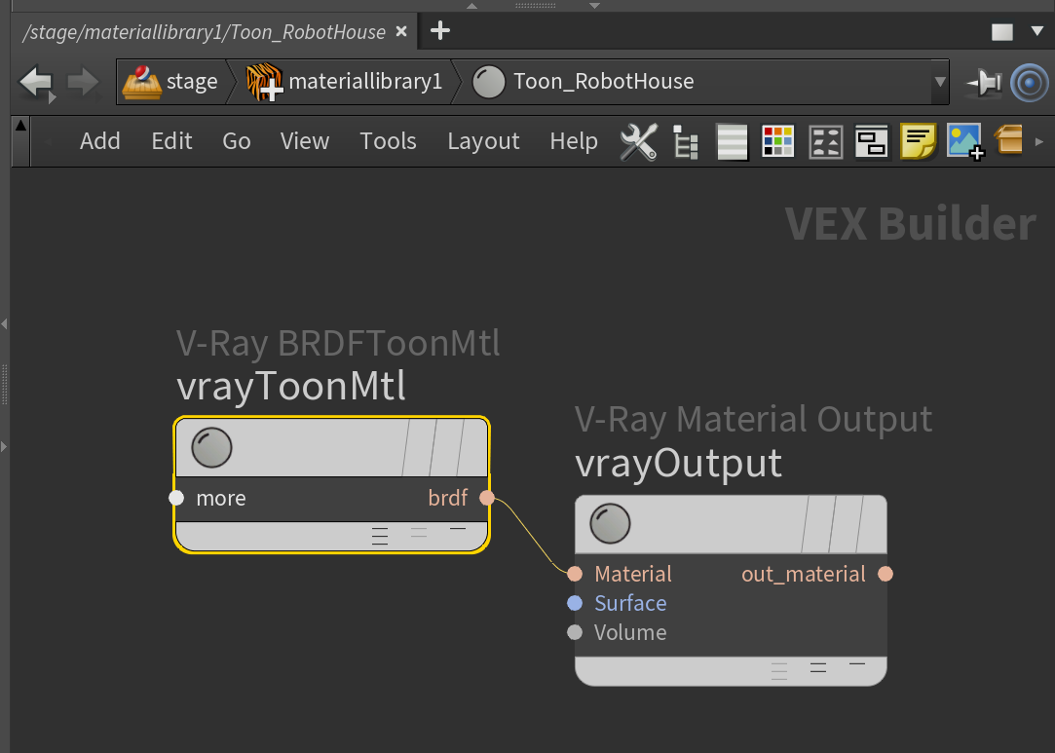This screenshot has width=1055, height=753.
Task: Click the Material input connector
Action: [x=575, y=574]
